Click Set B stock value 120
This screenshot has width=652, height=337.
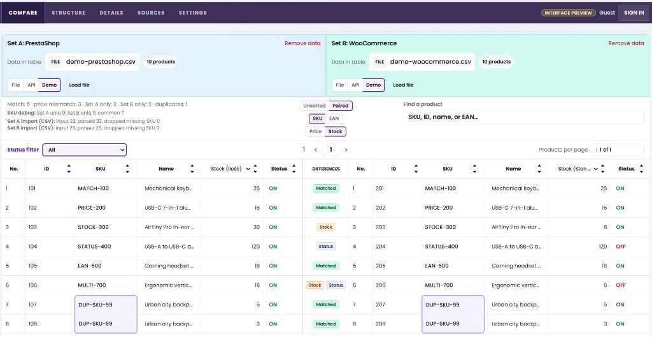602,247
